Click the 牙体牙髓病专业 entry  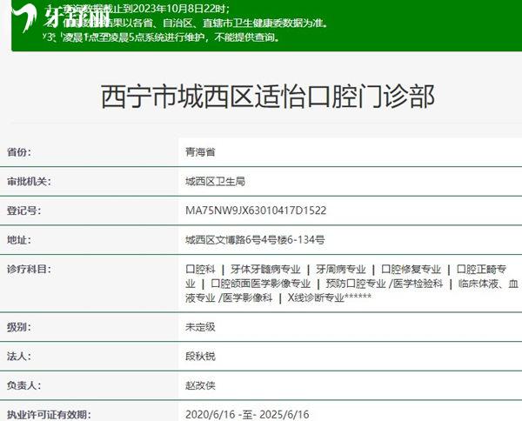click(265, 269)
